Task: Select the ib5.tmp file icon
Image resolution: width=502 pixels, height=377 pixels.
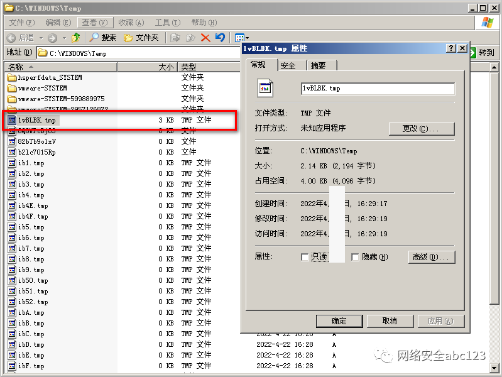Action: [x=12, y=227]
